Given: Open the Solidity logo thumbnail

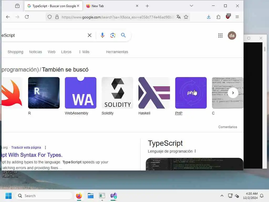Looking at the screenshot, I should coord(117,93).
